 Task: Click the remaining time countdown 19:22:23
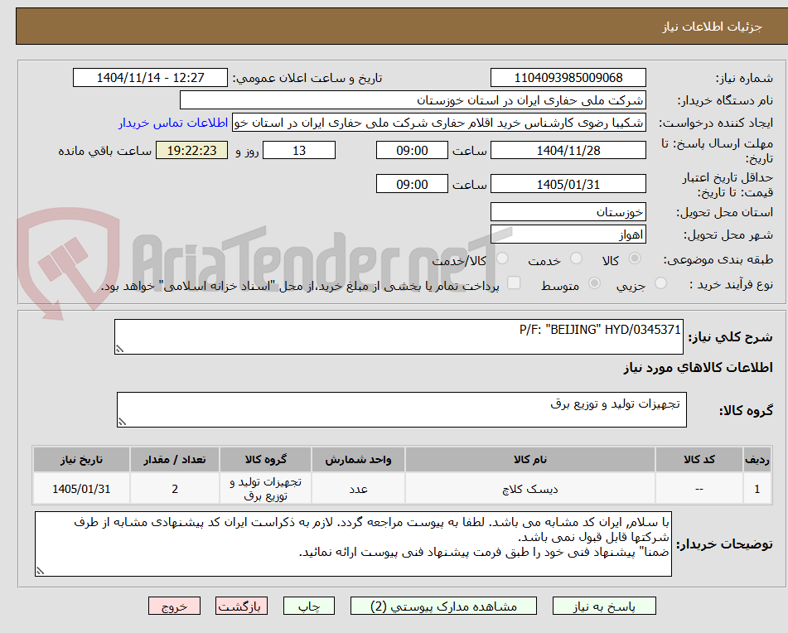tap(192, 150)
